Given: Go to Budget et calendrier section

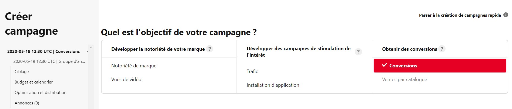Looking at the screenshot, I should click(34, 82).
